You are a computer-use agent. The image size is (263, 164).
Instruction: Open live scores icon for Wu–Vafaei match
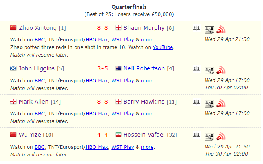pos(220,136)
